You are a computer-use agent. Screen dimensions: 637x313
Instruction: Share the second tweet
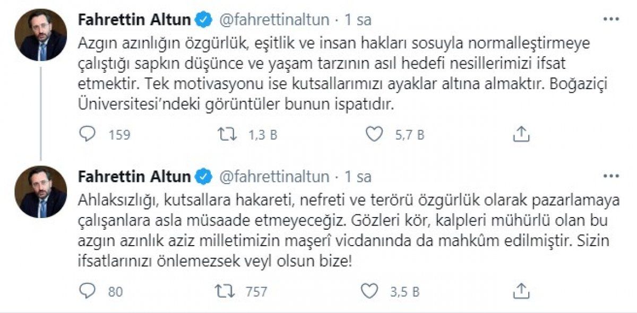522,291
